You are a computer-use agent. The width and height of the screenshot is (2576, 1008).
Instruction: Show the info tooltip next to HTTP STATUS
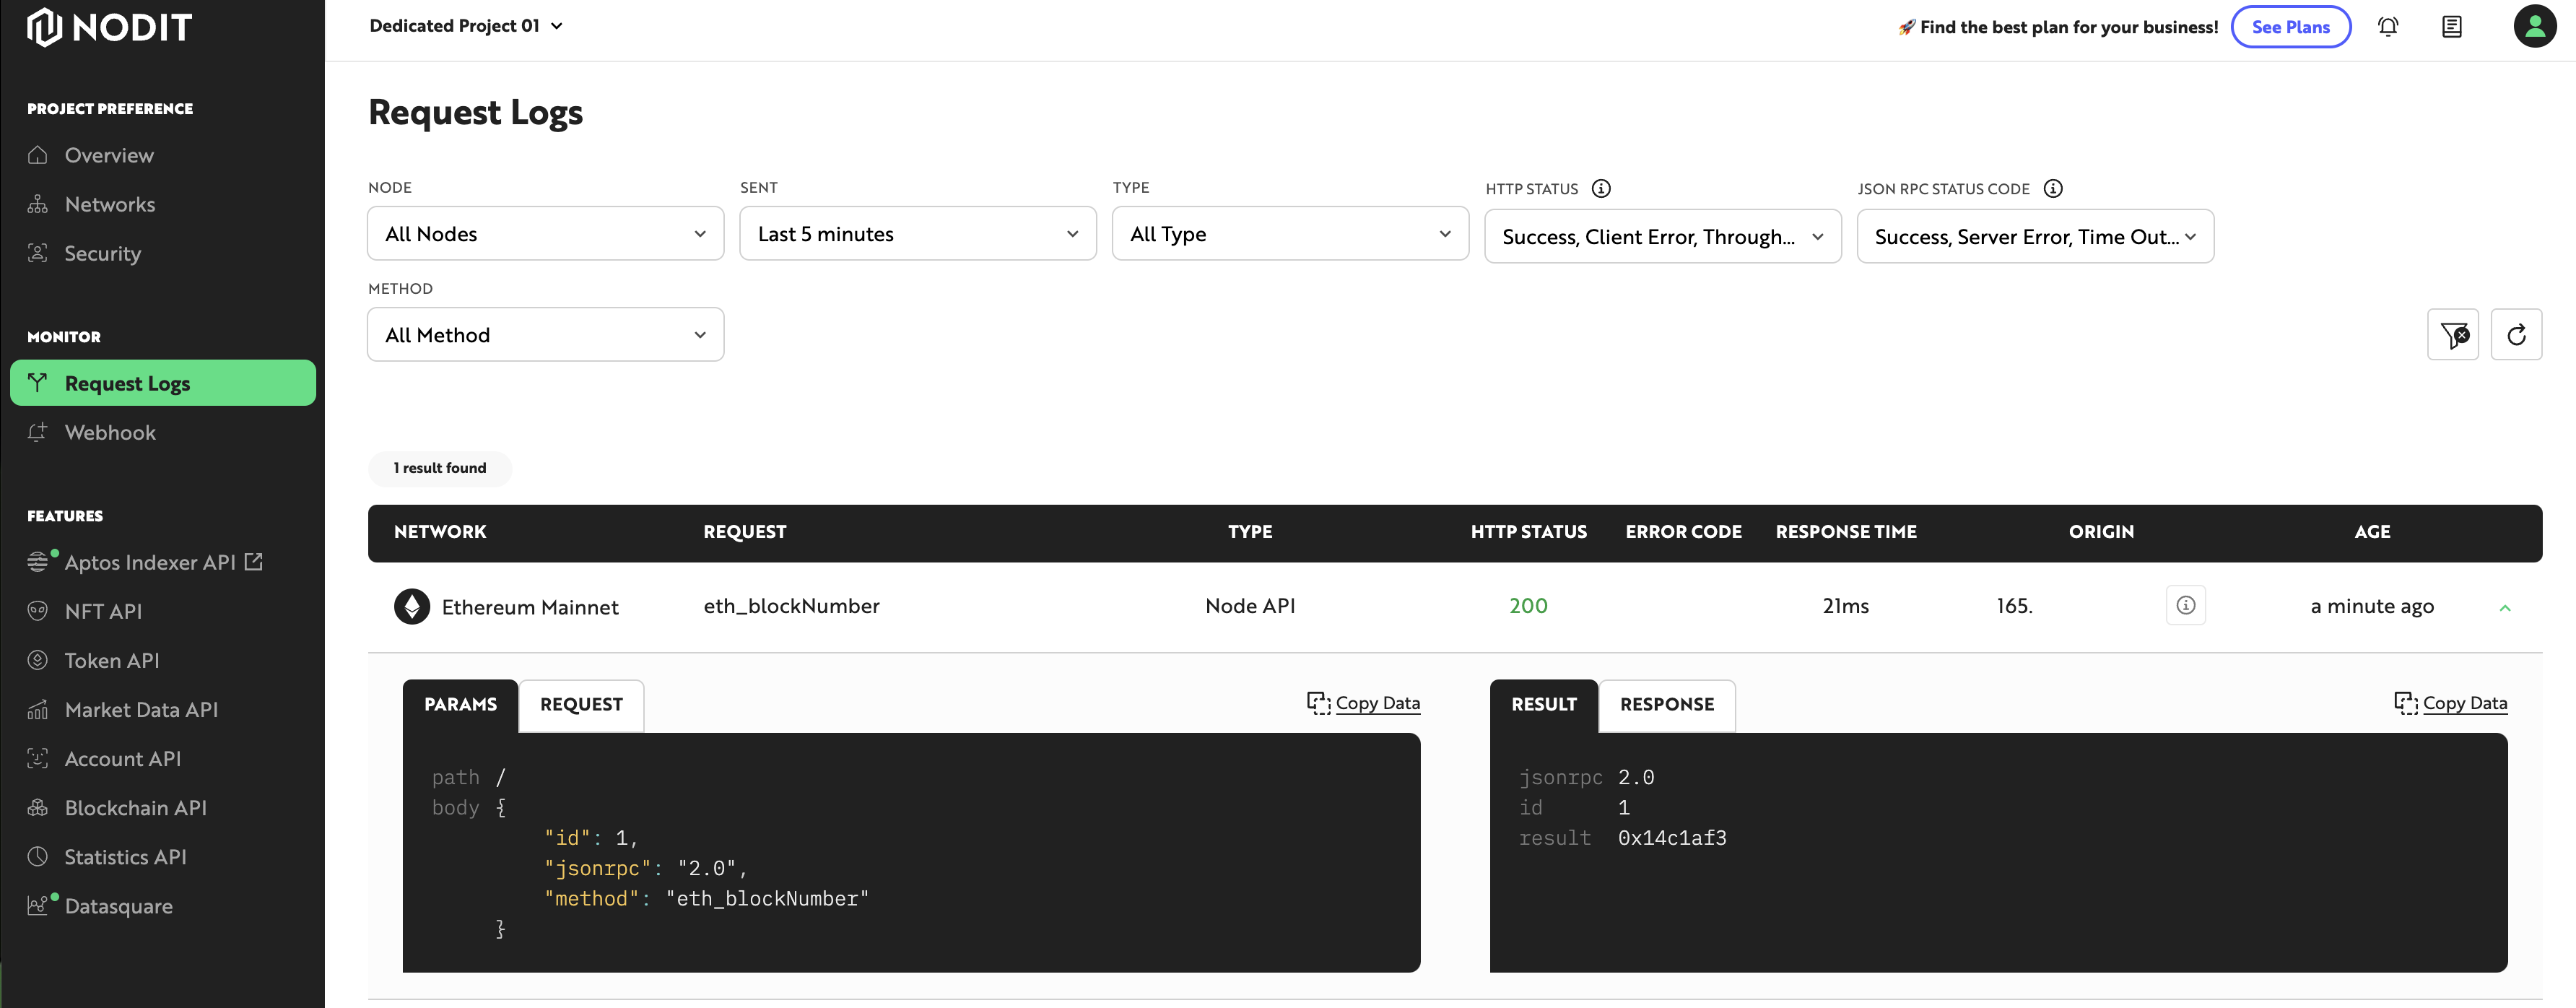[1603, 188]
